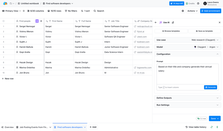
Task: Click the Laura Owens avatar icon
Action: 205,3
